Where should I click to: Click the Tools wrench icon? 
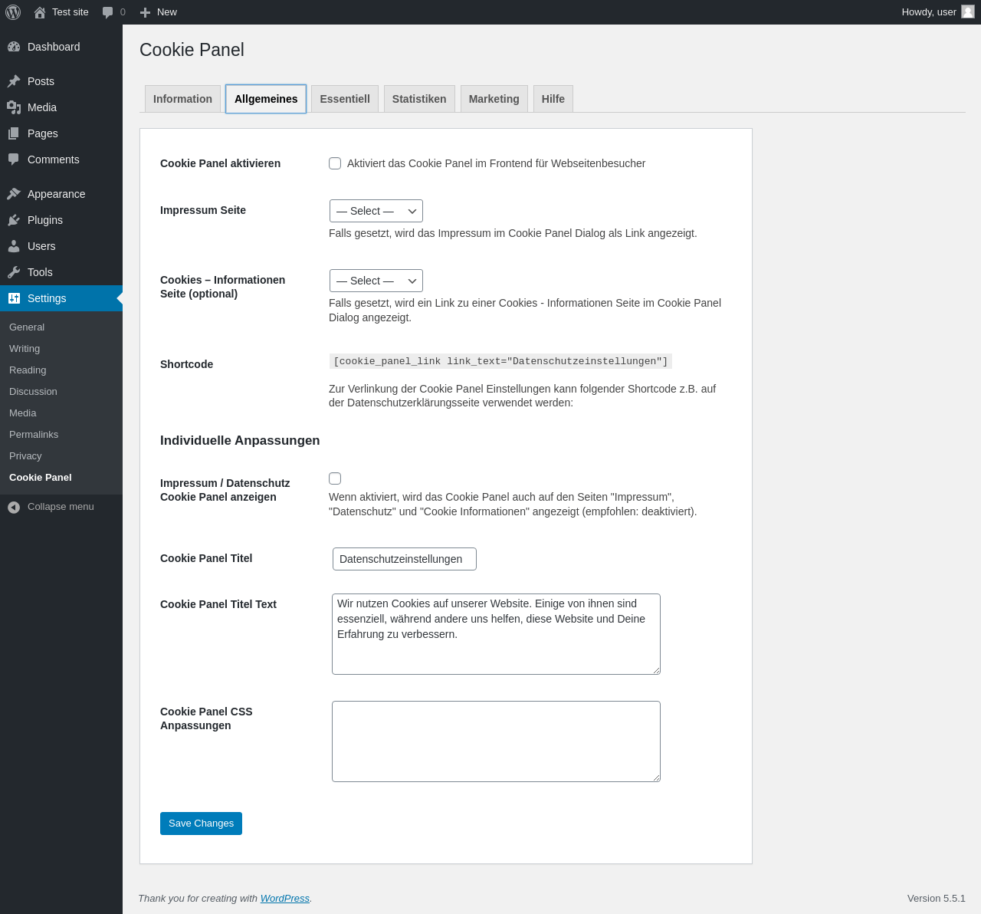coord(14,272)
